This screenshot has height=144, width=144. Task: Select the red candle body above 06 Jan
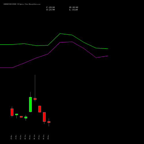[x=35, y=99]
